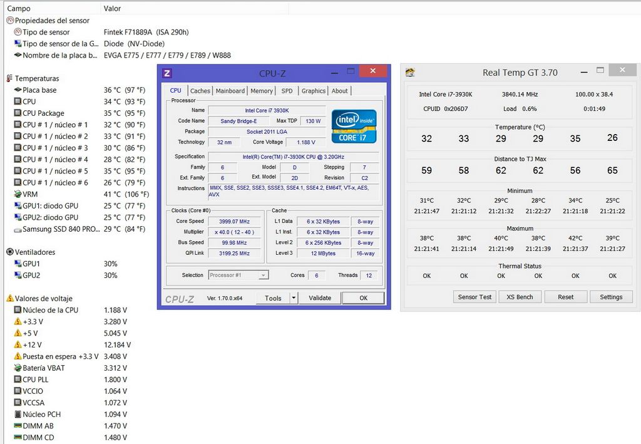This screenshot has width=641, height=444.
Task: Click the Name field Intel Core i7 3930K
Action: pos(267,110)
